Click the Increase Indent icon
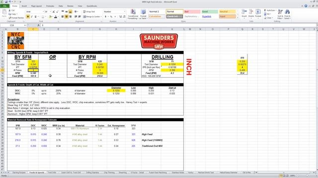 click(x=79, y=16)
